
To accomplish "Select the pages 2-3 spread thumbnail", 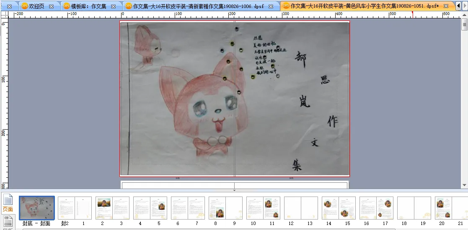I will pyautogui.click(x=112, y=208).
